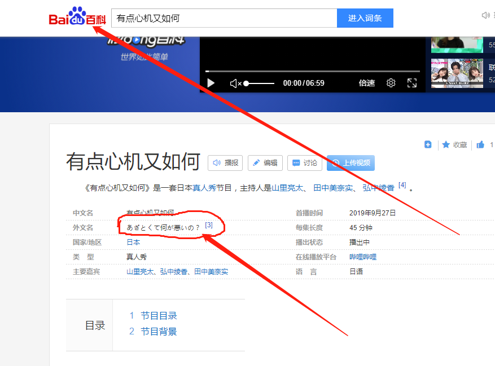495x366 pixels.
Task: Open the video player settings gear
Action: pyautogui.click(x=391, y=83)
